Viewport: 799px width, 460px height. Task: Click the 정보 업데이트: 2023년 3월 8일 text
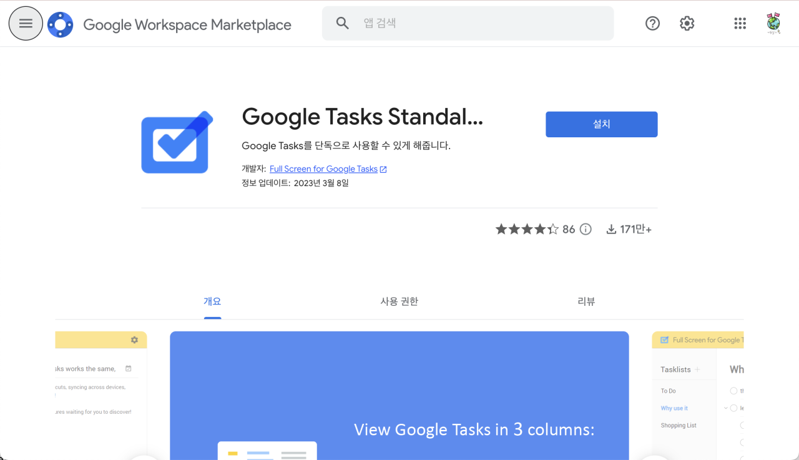(x=295, y=184)
